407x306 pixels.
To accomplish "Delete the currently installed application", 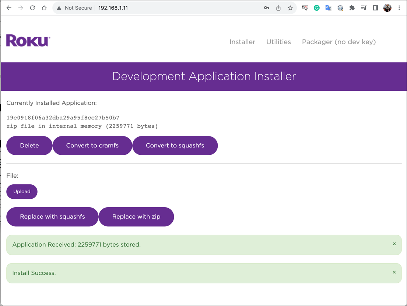I will [29, 145].
